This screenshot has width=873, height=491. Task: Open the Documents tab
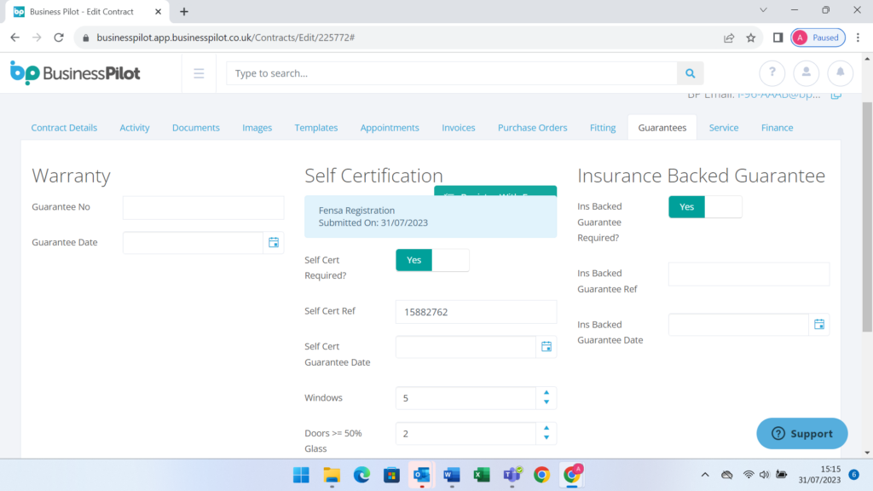pos(196,128)
